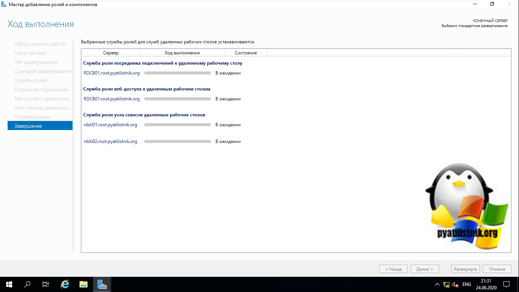Click the rdsh02 server progress bar
The width and height of the screenshot is (519, 292).
pos(177,141)
